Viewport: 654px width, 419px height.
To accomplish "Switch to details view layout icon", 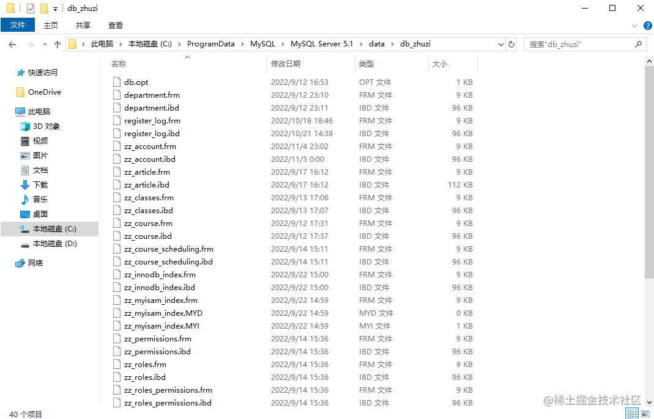I will click(x=633, y=414).
